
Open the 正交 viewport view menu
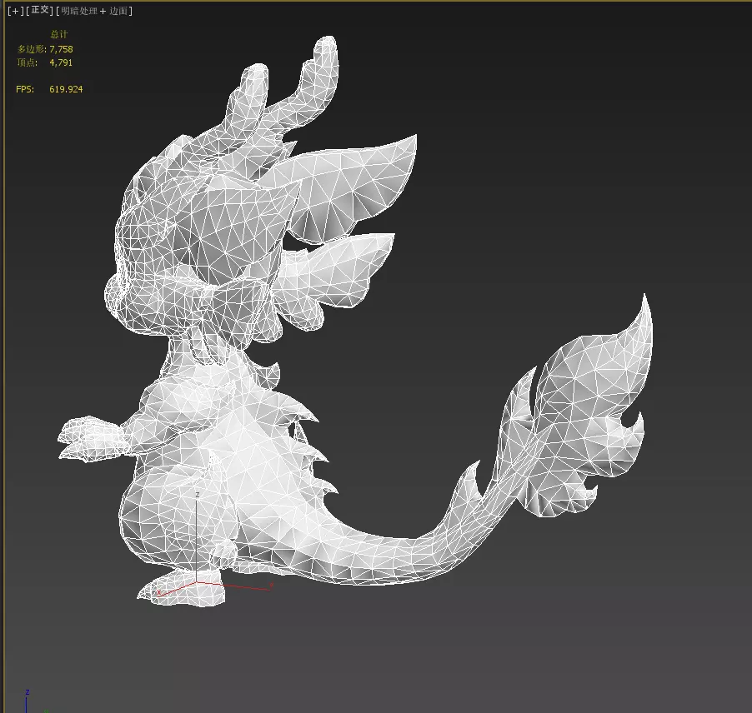point(40,10)
